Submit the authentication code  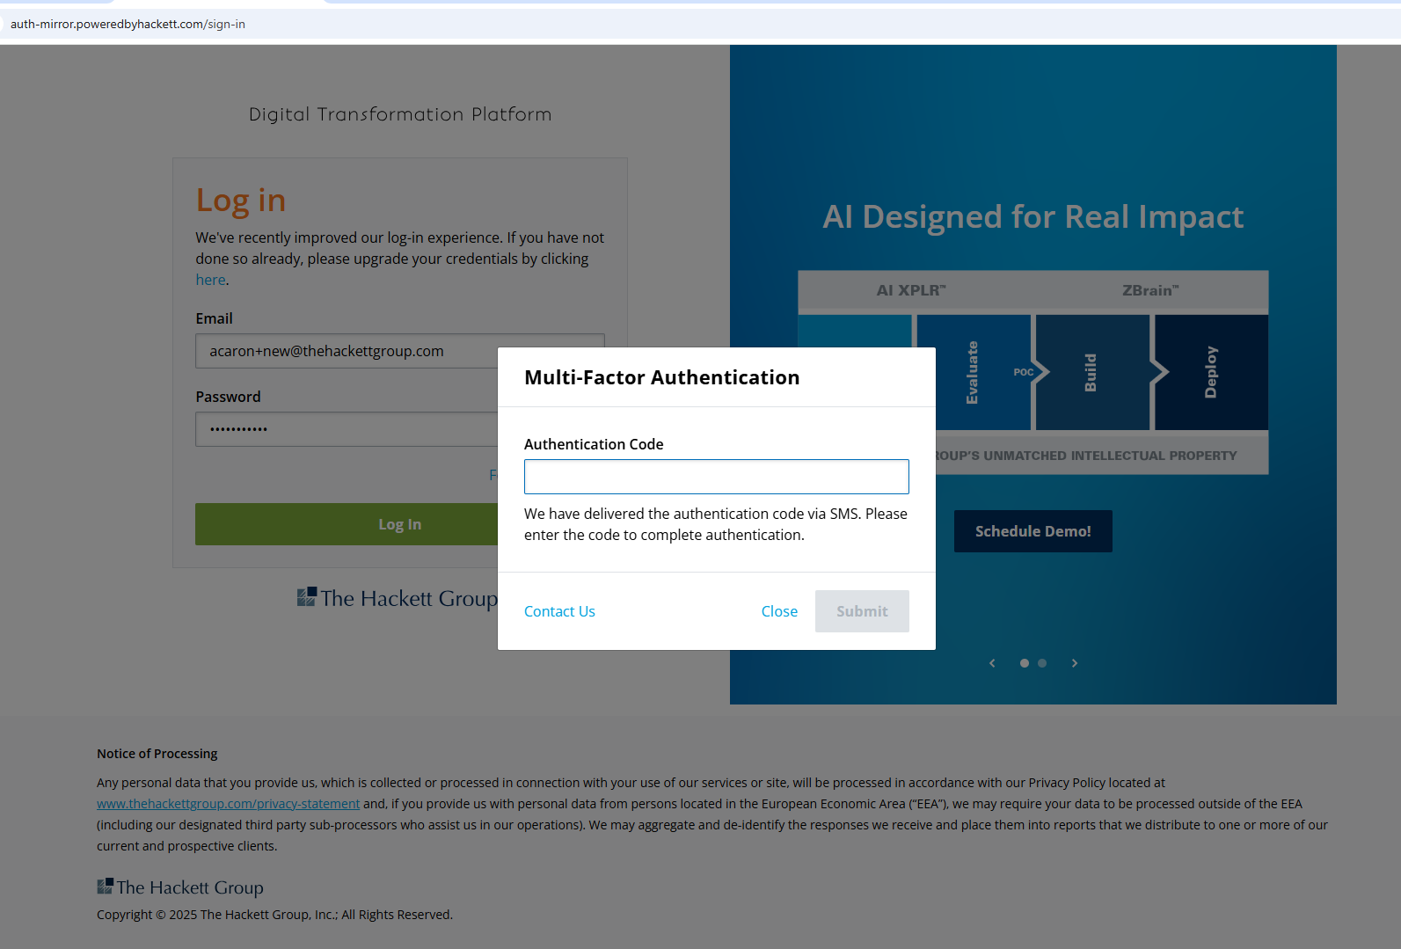[862, 611]
